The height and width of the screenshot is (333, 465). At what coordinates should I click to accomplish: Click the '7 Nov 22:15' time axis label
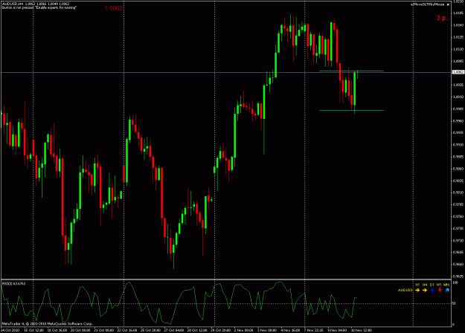tap(314, 330)
